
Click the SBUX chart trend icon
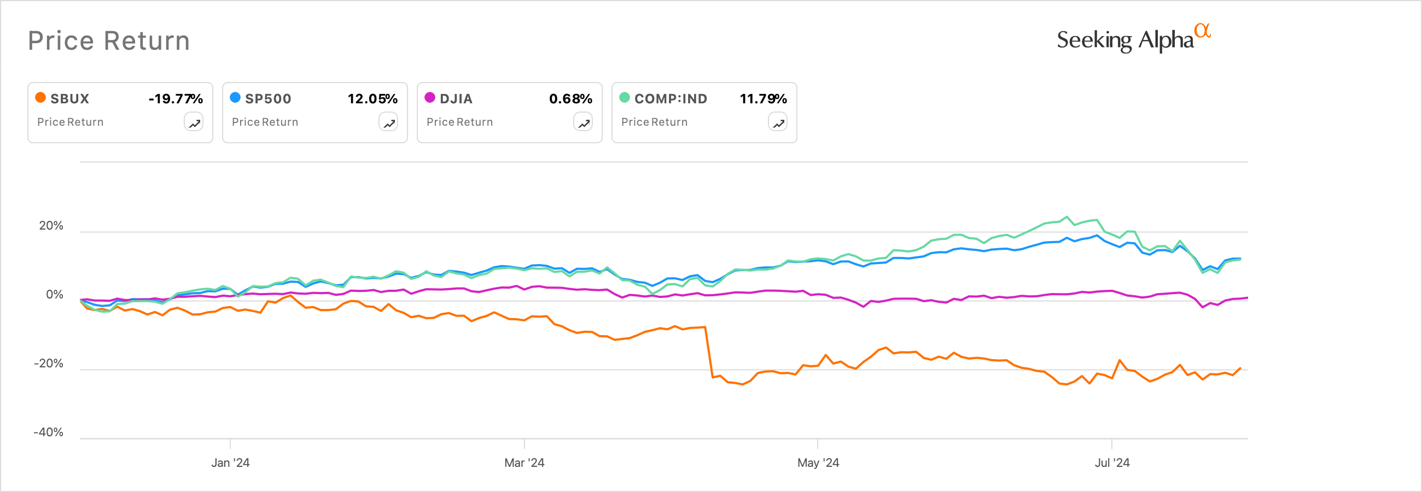point(194,122)
